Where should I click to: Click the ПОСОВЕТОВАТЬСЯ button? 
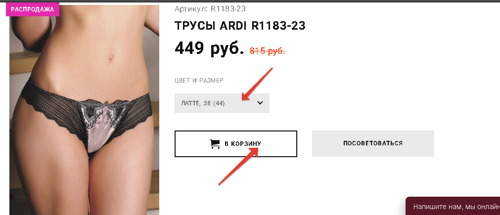pyautogui.click(x=373, y=143)
